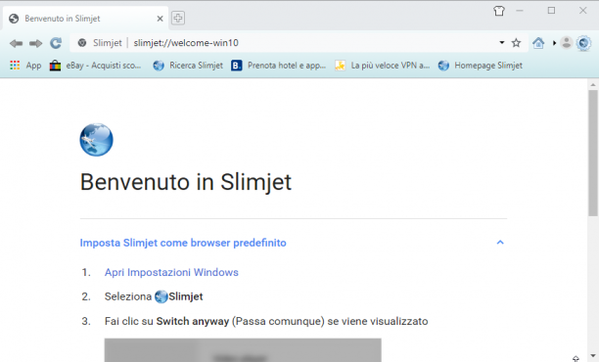Expand the address bar dropdown arrow

[x=502, y=43]
